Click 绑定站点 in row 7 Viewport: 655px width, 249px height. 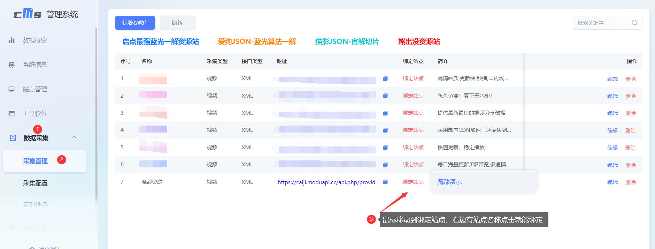[x=413, y=182]
